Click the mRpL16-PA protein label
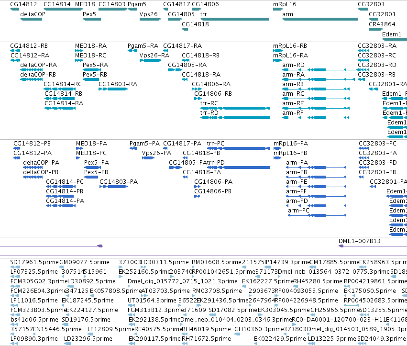The height and width of the screenshot is (346, 407). (291, 144)
